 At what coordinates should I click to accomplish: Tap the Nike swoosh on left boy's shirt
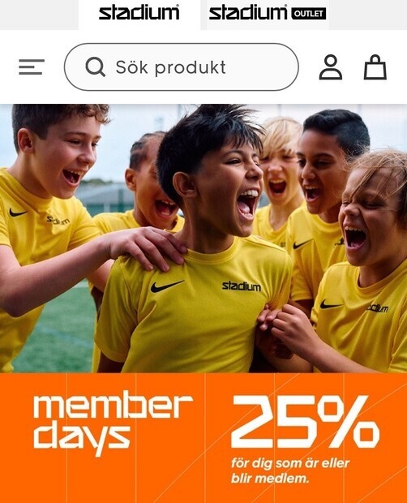[x=18, y=213]
